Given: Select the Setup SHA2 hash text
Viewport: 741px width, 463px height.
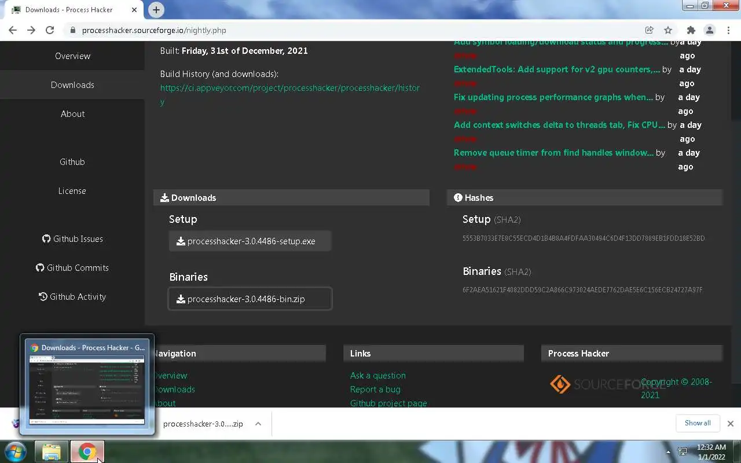Looking at the screenshot, I should tap(584, 238).
